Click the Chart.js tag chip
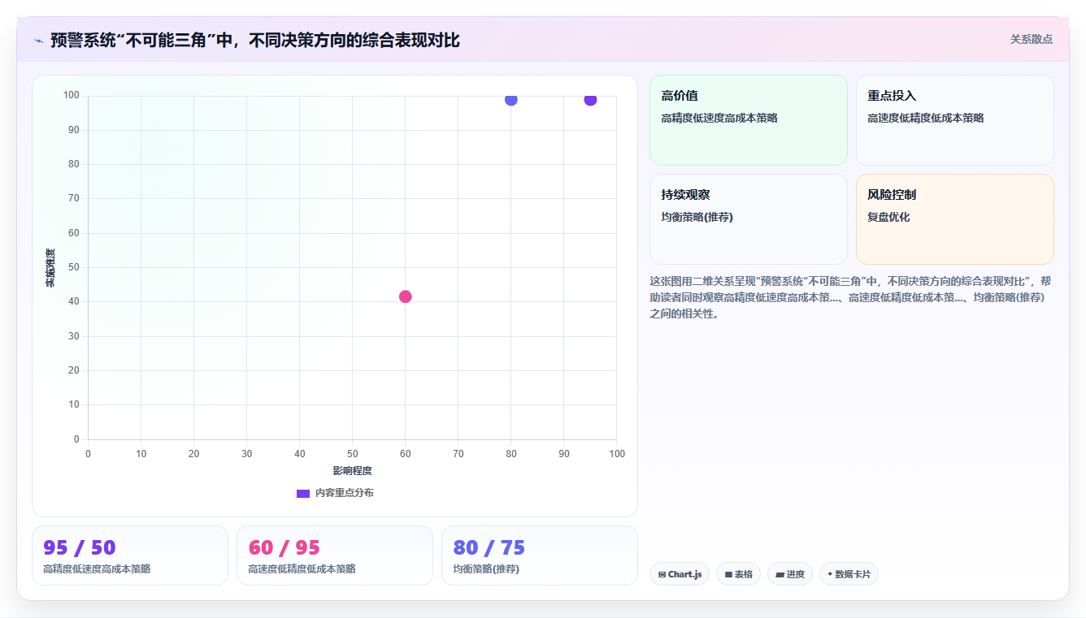Image resolution: width=1086 pixels, height=618 pixels. pos(680,574)
